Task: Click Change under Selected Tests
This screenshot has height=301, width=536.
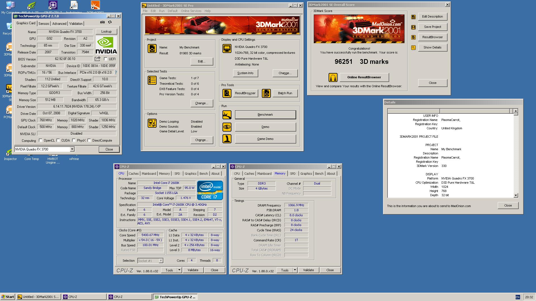Action: [x=202, y=103]
